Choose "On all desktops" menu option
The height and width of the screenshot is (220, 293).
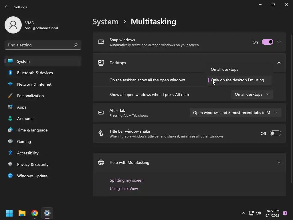point(225,69)
